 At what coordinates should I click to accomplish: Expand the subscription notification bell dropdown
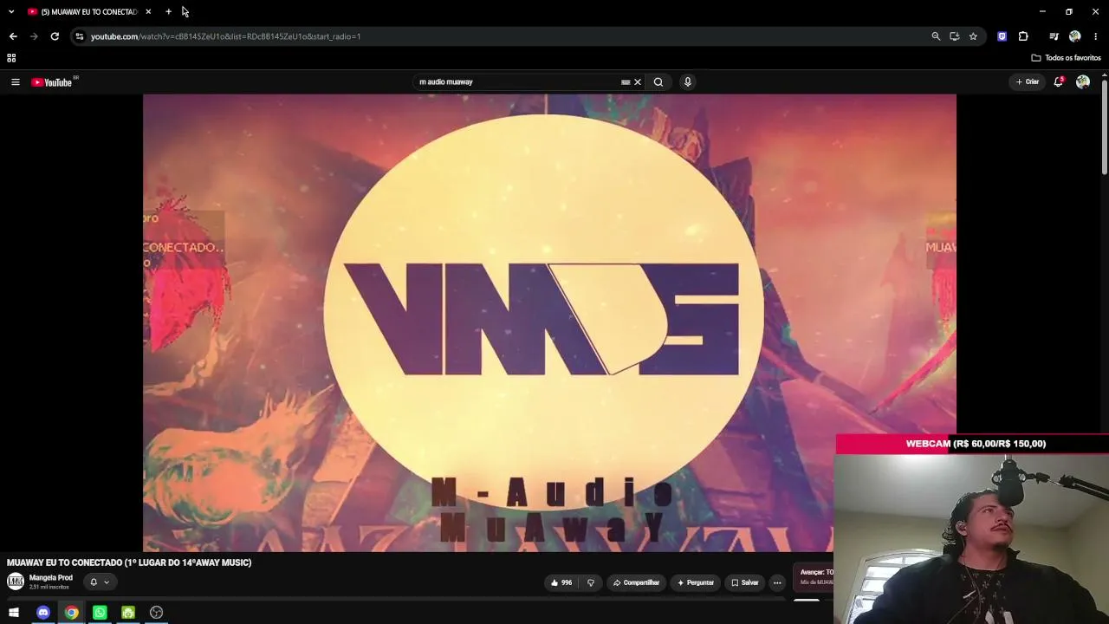coord(100,582)
